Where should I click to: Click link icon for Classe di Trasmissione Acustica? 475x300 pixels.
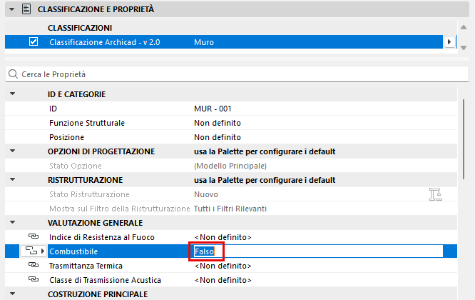point(34,279)
